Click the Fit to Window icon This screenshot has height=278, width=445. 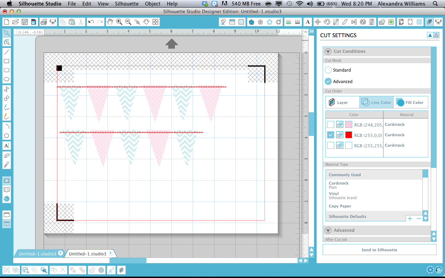(x=155, y=22)
